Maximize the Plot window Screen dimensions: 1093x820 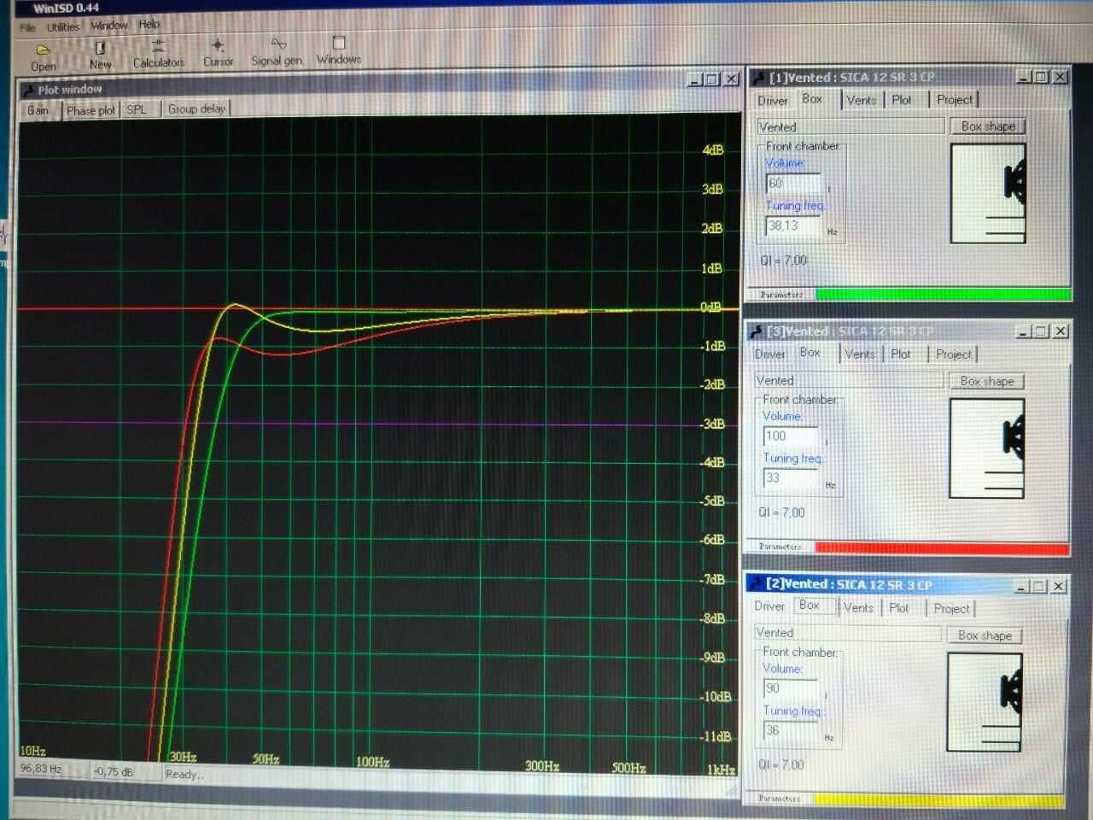(713, 79)
